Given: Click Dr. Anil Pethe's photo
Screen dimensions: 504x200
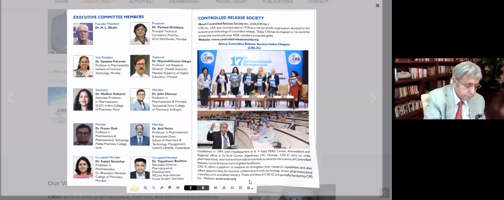Looking at the screenshot, I should pyautogui.click(x=140, y=135).
